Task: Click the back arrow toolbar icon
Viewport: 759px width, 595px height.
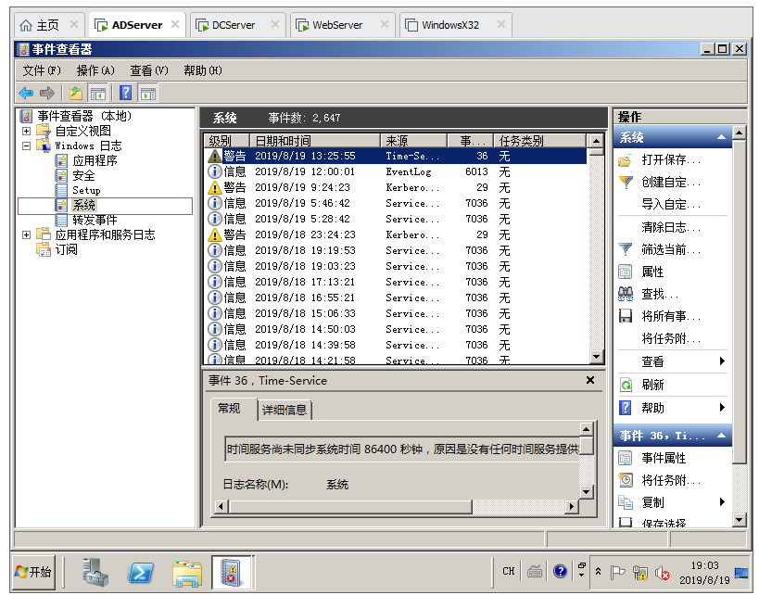Action: 26,93
